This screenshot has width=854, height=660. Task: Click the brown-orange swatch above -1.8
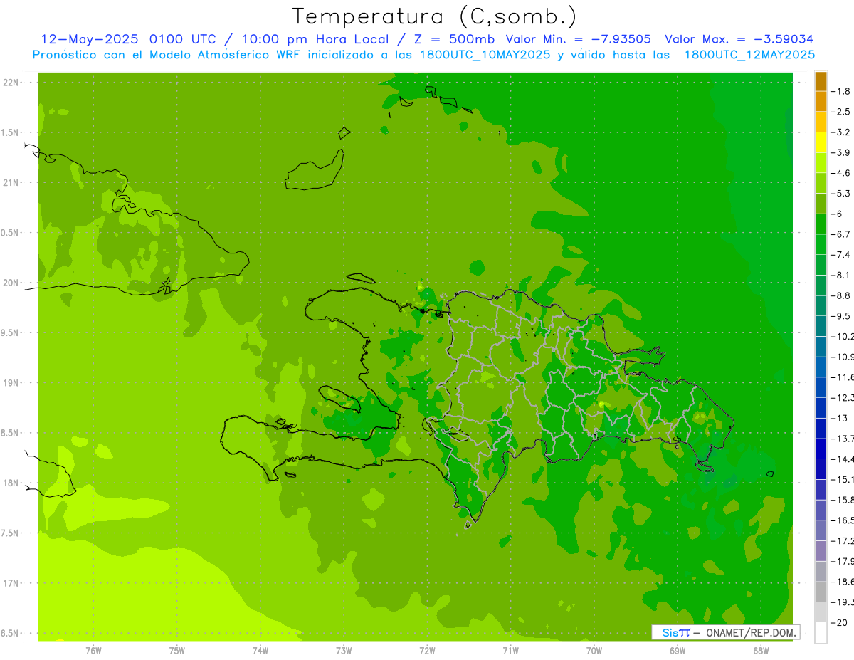click(x=821, y=81)
